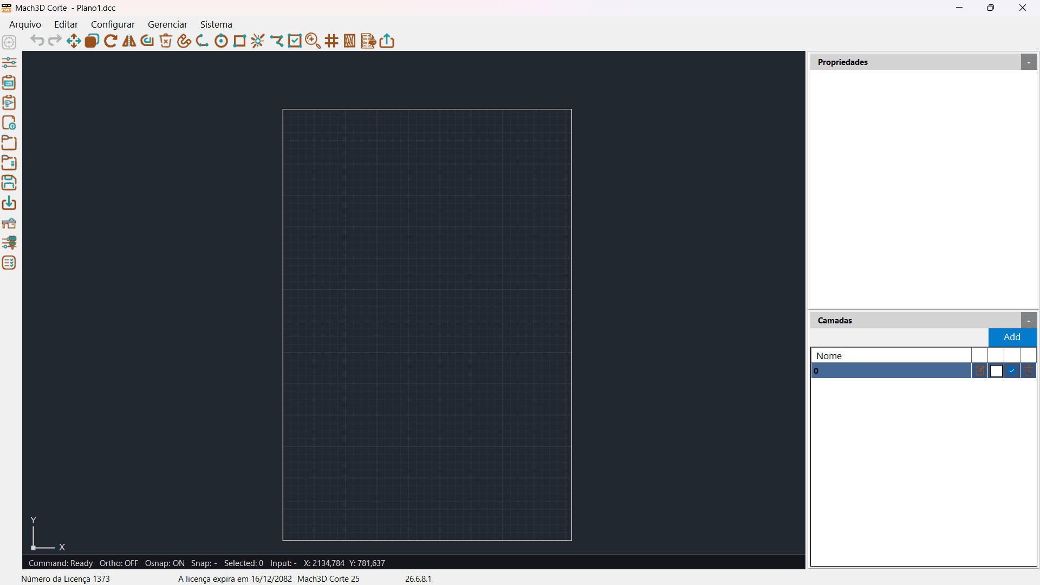Image resolution: width=1040 pixels, height=585 pixels.
Task: Select the rotate arrow tool
Action: click(x=110, y=41)
